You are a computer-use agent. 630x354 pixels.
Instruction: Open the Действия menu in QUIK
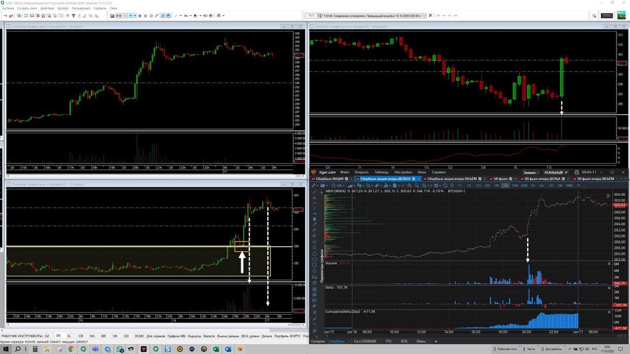[x=47, y=8]
